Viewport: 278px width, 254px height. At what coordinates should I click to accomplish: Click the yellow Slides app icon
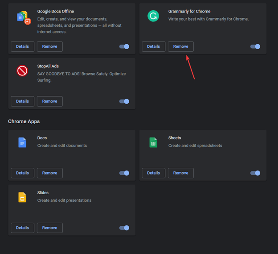point(22,197)
